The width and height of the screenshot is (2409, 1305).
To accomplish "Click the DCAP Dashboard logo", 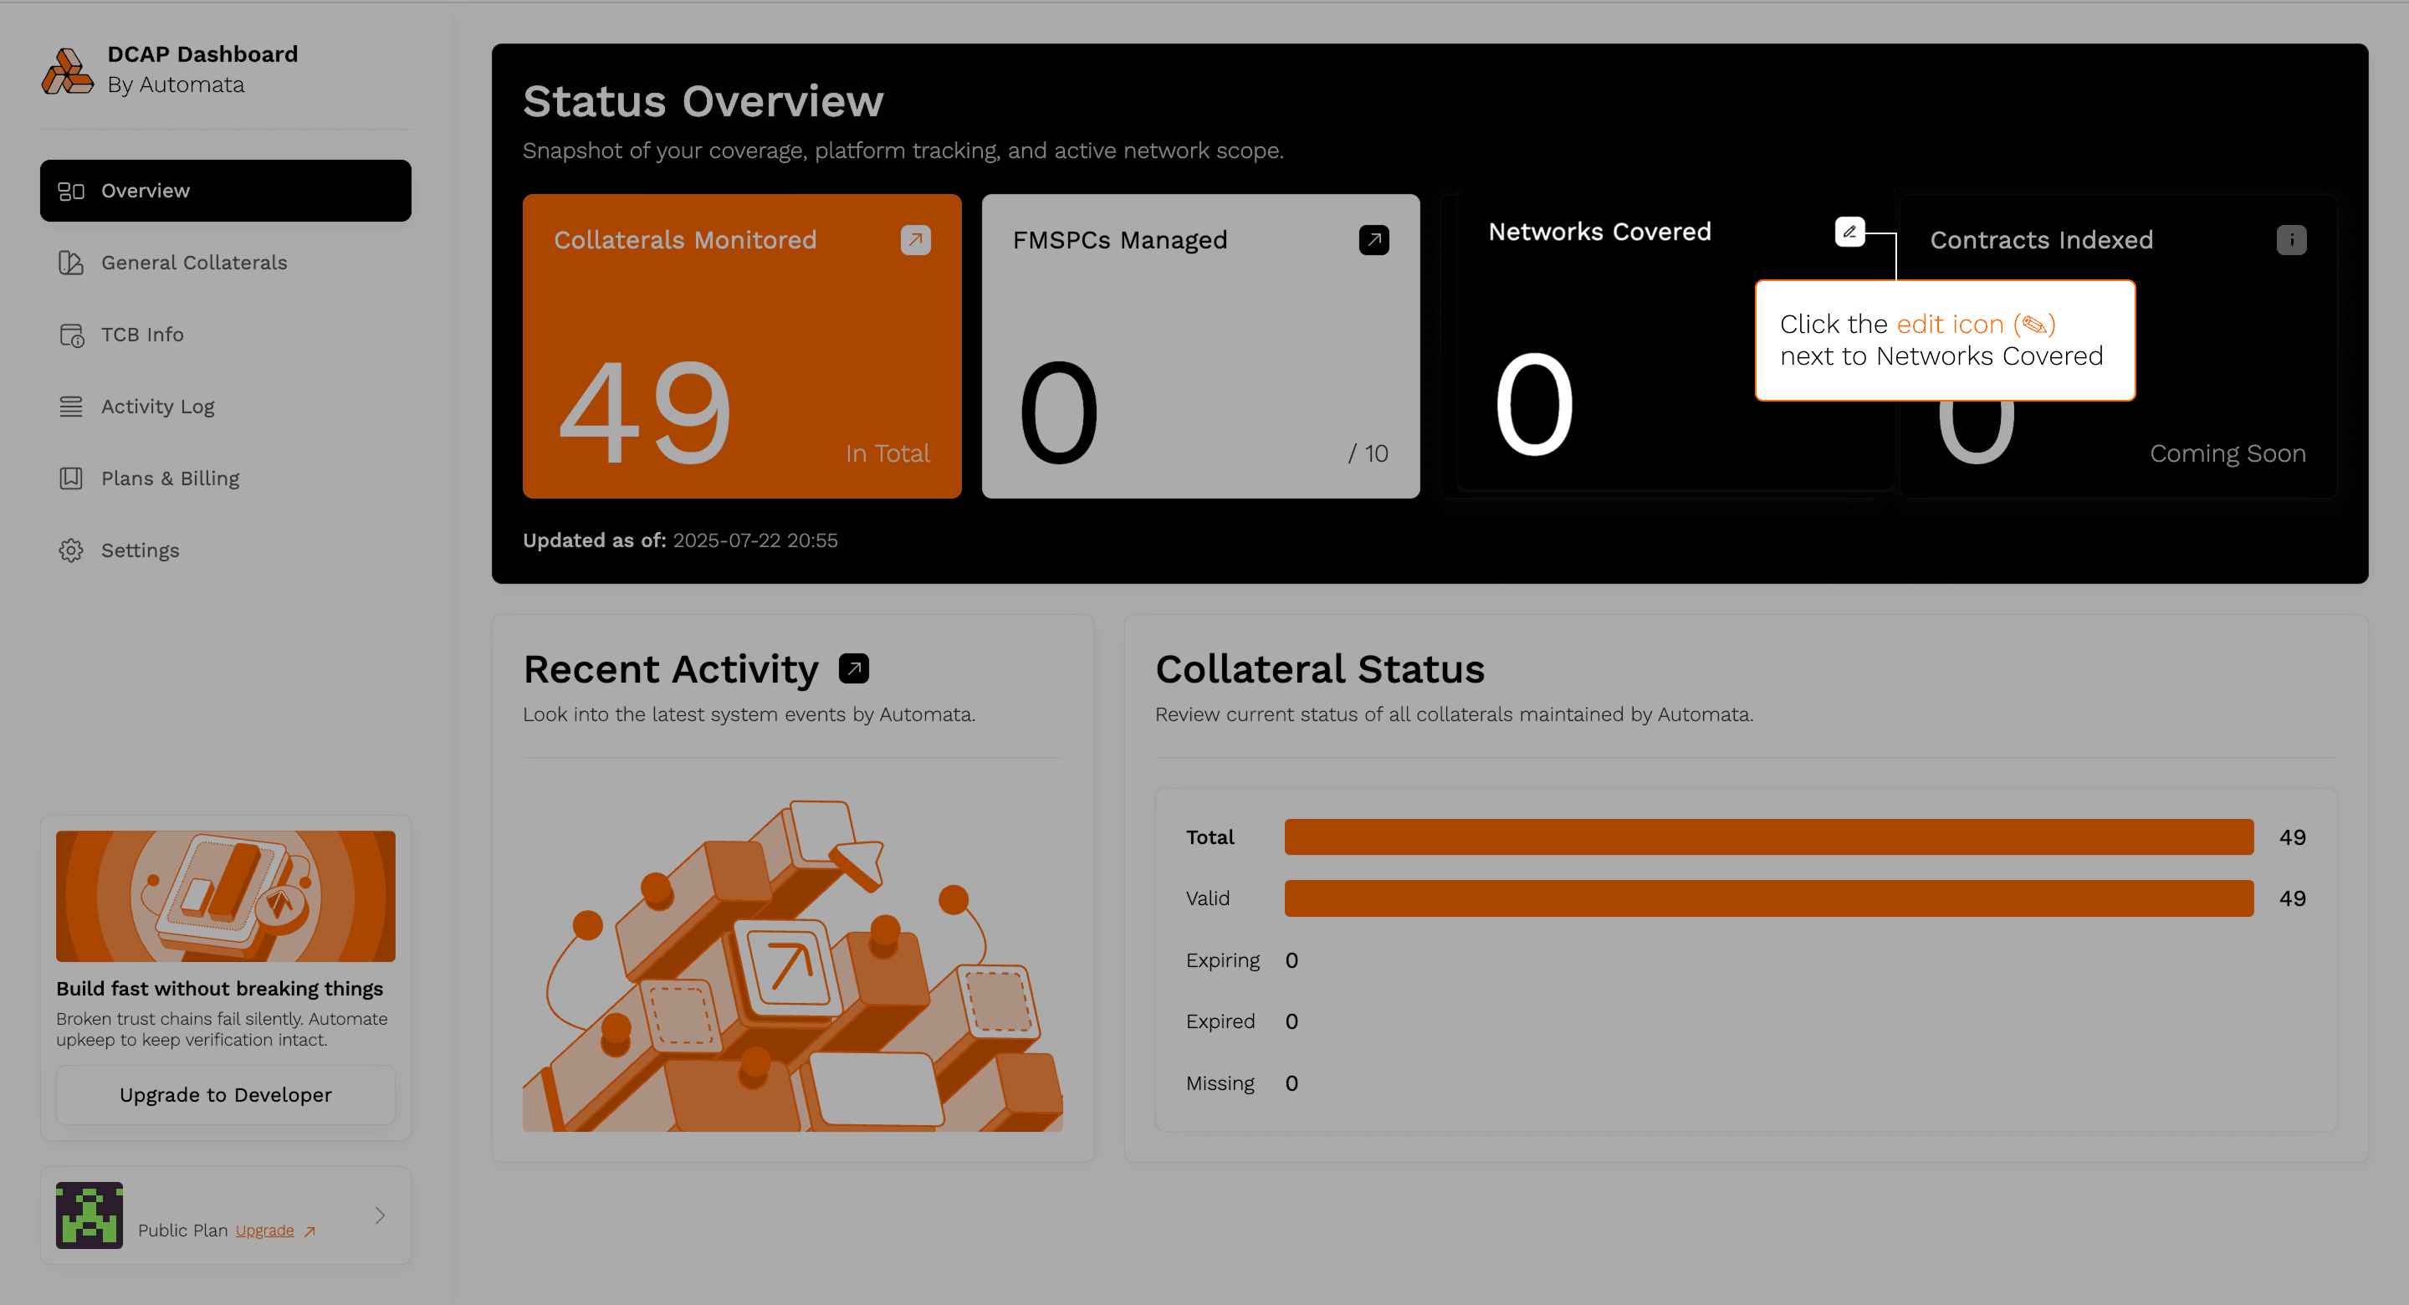I will click(x=69, y=70).
